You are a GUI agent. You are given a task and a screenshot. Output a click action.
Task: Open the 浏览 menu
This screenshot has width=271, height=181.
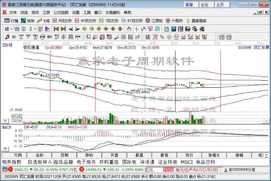coord(24,12)
